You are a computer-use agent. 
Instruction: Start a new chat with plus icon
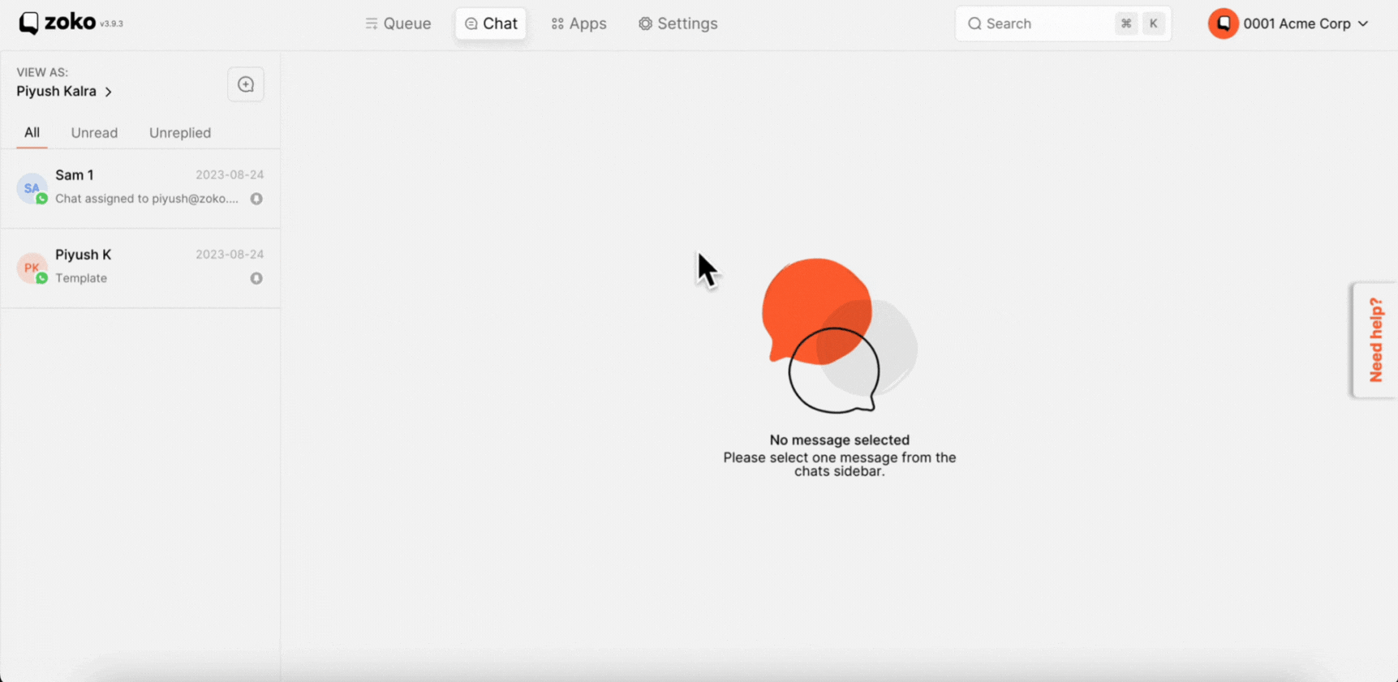click(x=246, y=84)
